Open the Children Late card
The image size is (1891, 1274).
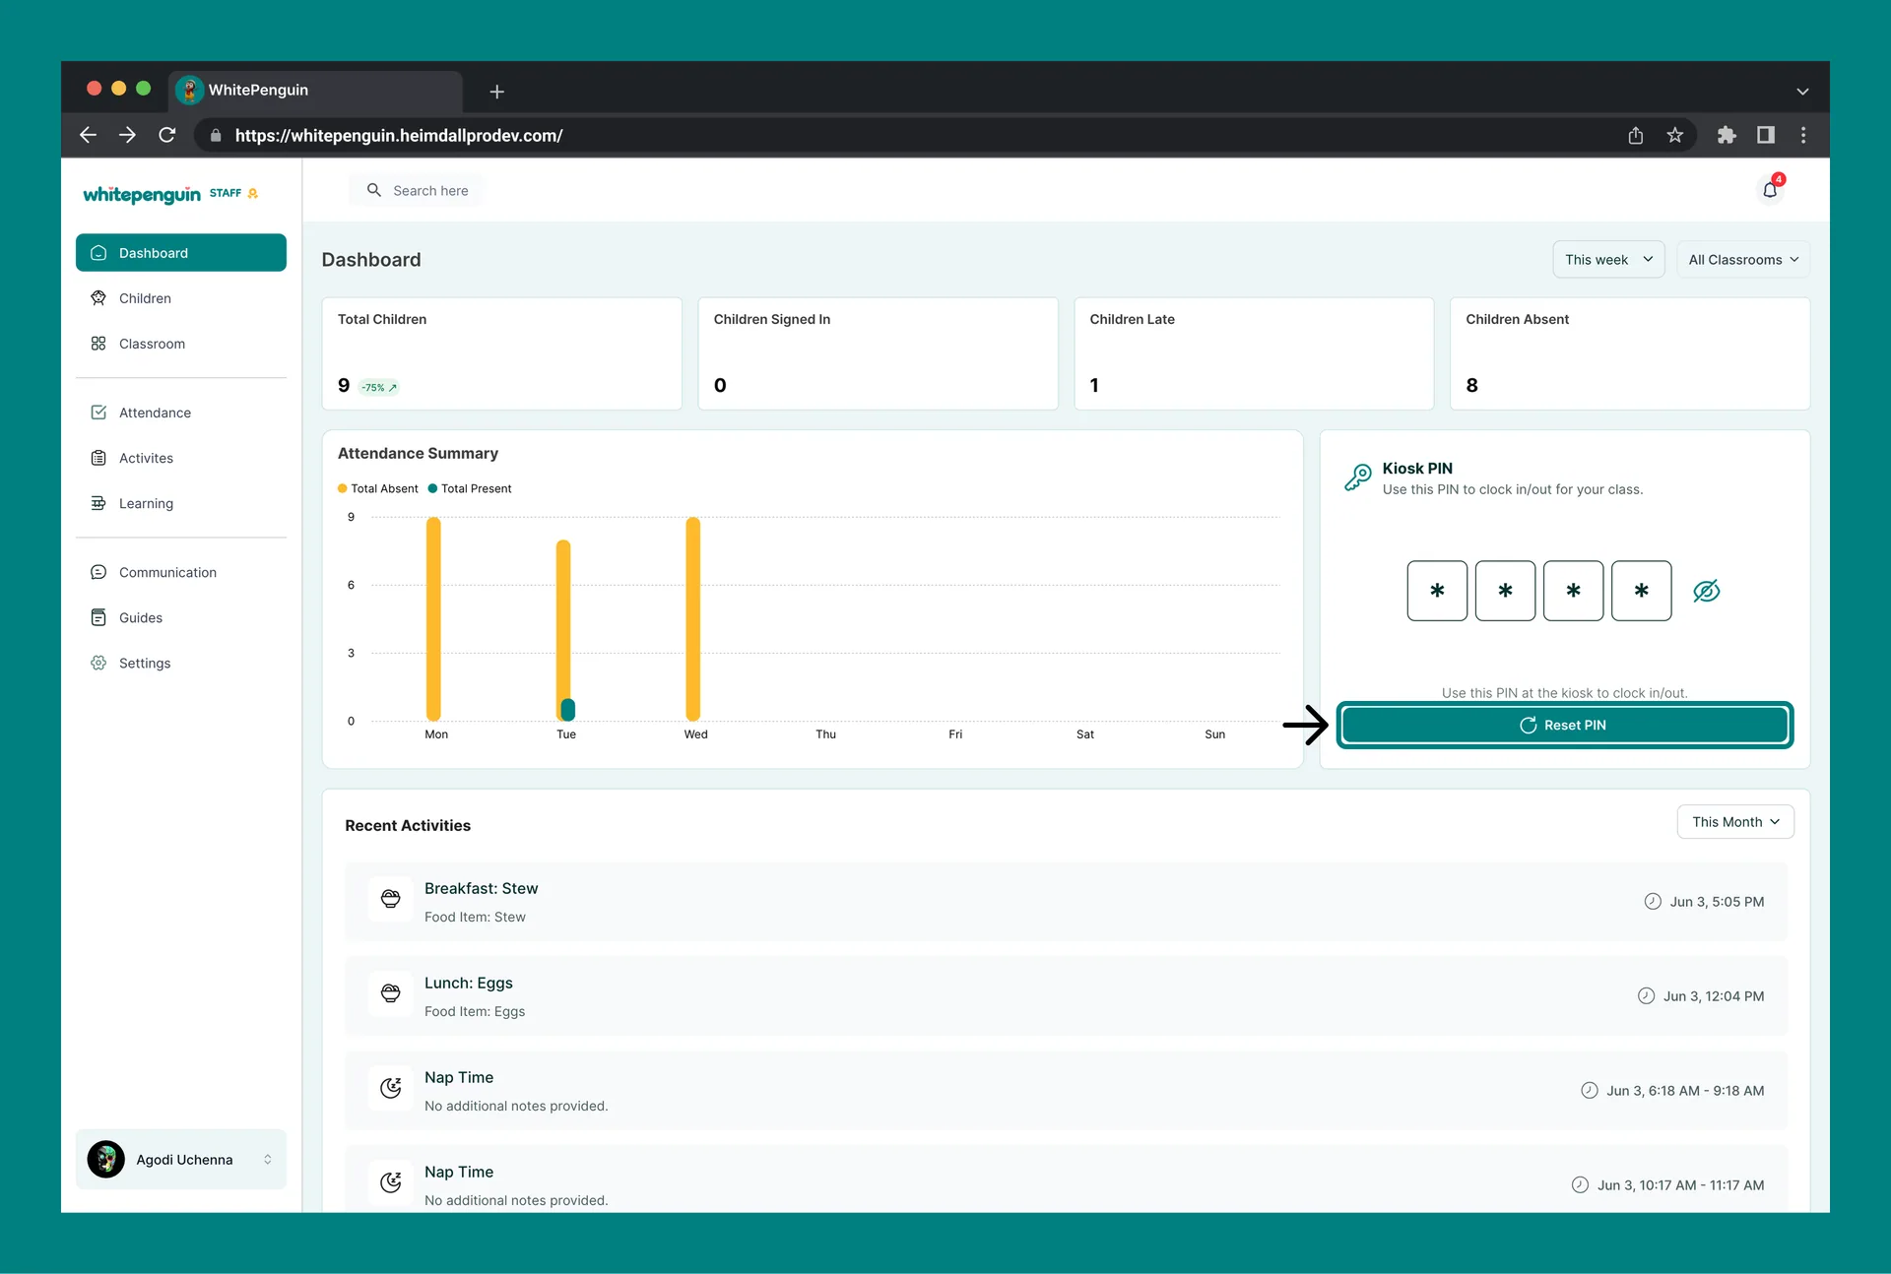coord(1254,353)
